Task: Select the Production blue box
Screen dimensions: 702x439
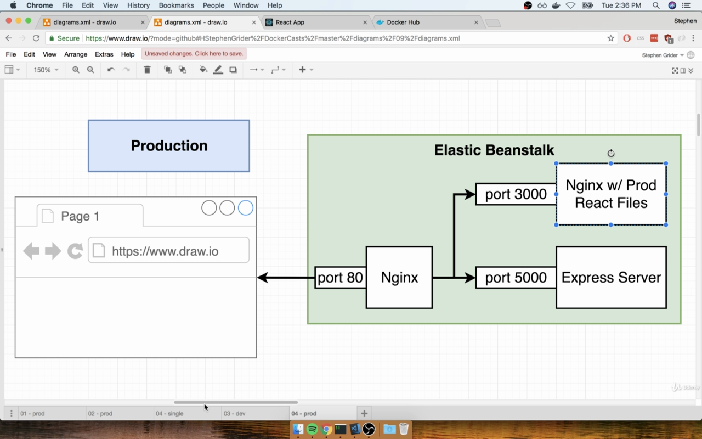Action: 169,146
